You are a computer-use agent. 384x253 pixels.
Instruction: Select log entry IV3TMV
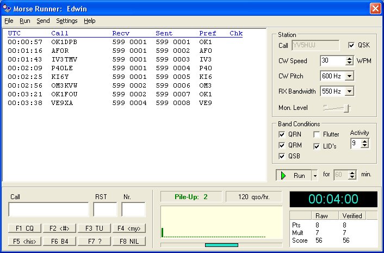pos(110,59)
